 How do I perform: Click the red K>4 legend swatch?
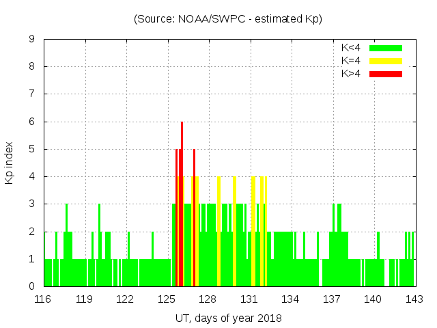386,73
